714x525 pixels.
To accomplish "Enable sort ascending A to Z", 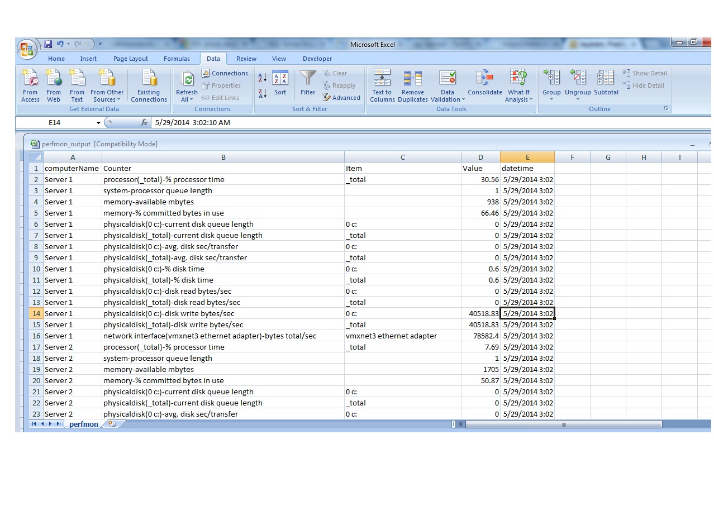I will [261, 77].
